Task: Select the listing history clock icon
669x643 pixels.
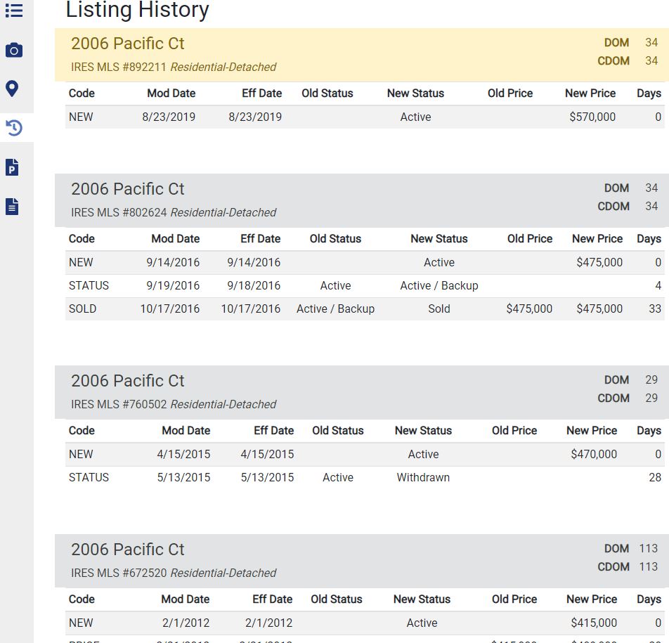Action: coord(13,128)
